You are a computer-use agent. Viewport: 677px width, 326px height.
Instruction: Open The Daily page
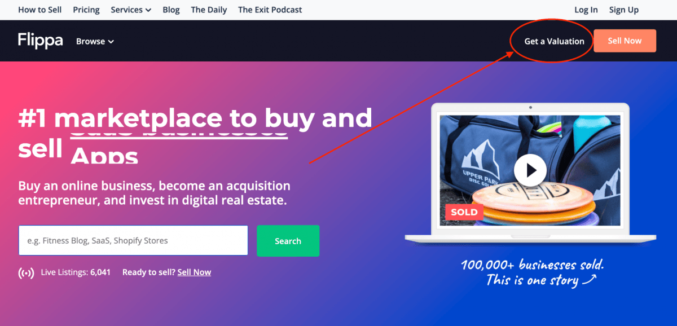[209, 10]
